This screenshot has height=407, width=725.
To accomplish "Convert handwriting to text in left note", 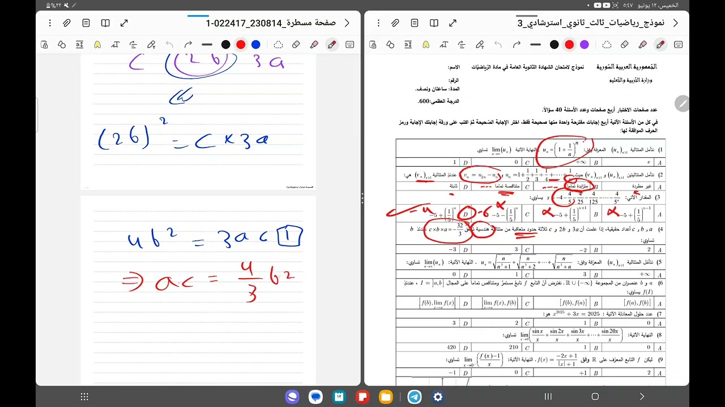I will click(116, 45).
